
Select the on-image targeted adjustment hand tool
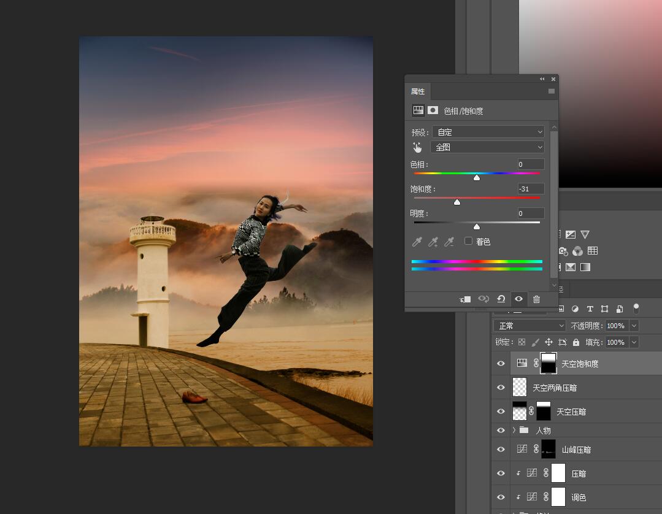(417, 147)
